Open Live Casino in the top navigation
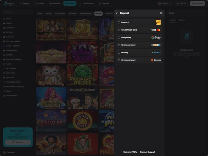 point(87,3)
